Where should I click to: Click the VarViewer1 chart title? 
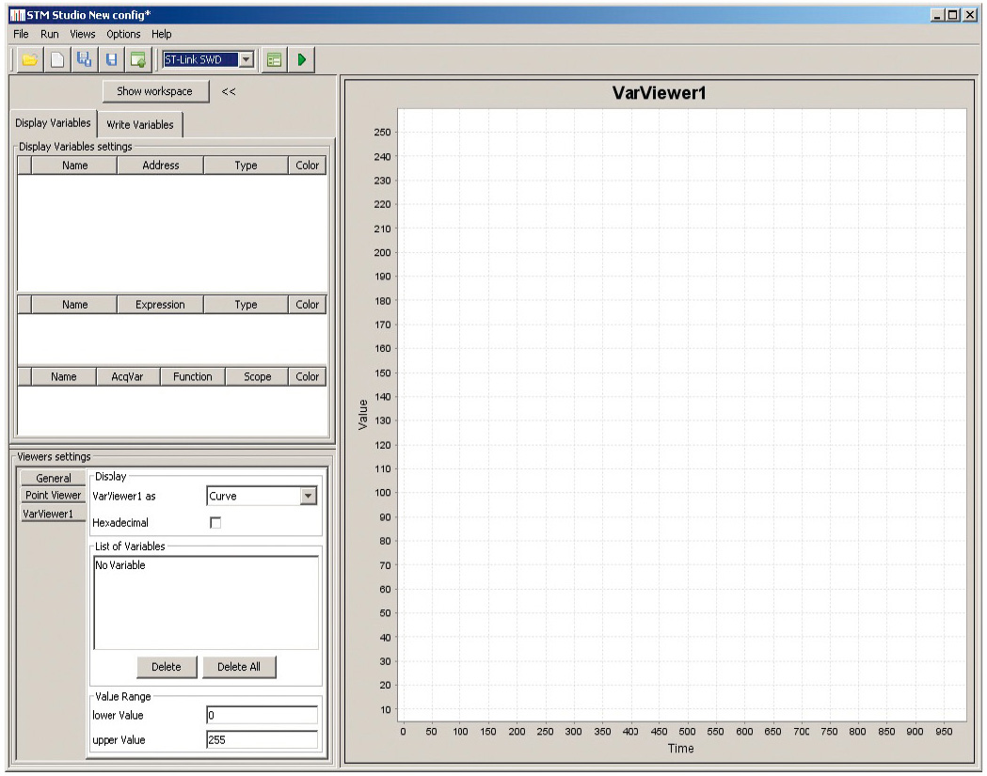[659, 93]
